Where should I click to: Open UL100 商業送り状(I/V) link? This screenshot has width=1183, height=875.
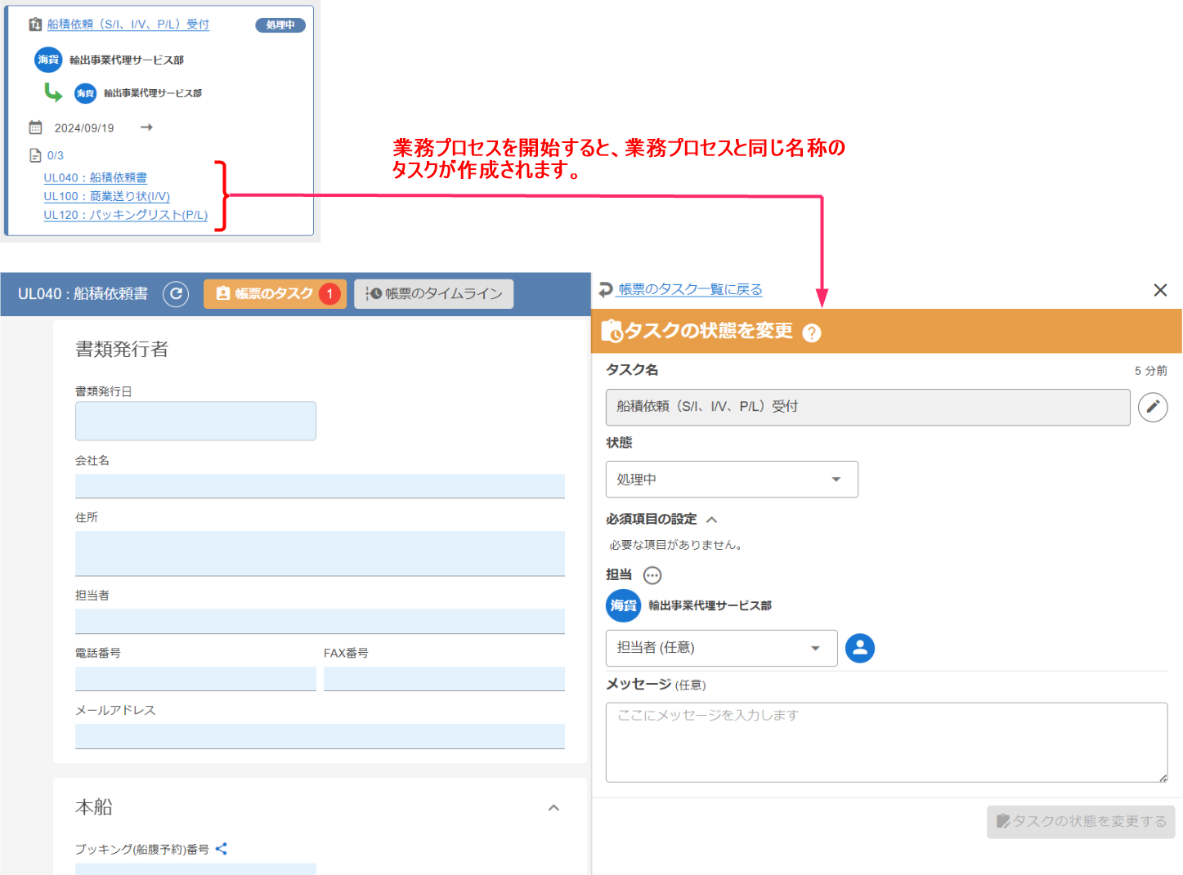coord(106,196)
